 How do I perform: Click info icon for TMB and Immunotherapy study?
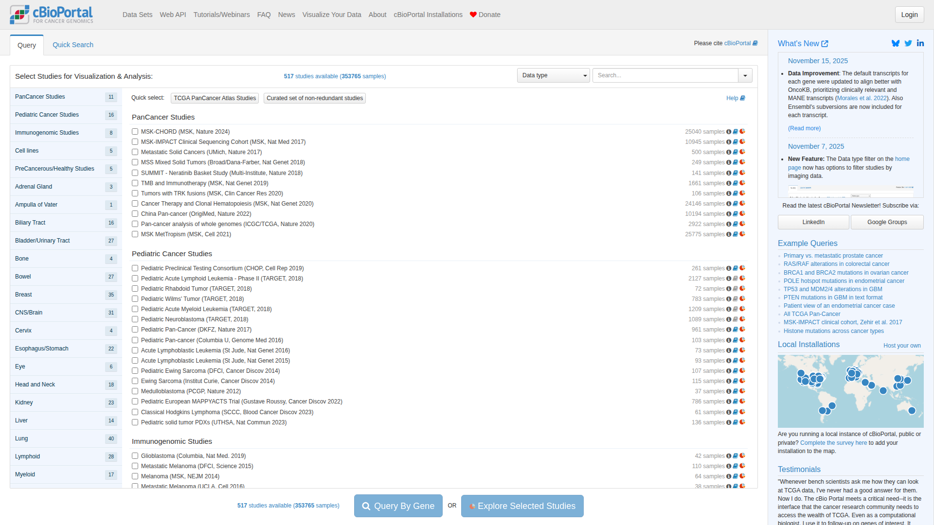pos(729,183)
